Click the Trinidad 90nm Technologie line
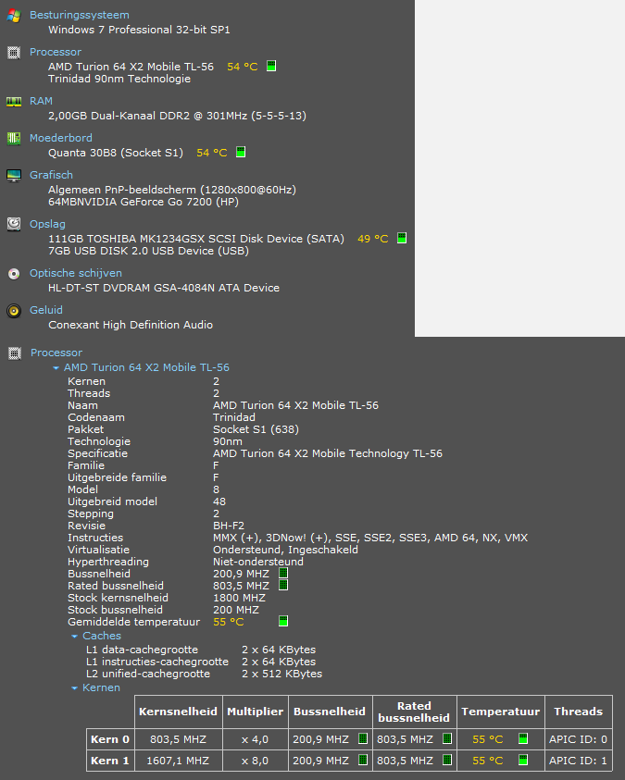The height and width of the screenshot is (780, 625). tap(119, 79)
